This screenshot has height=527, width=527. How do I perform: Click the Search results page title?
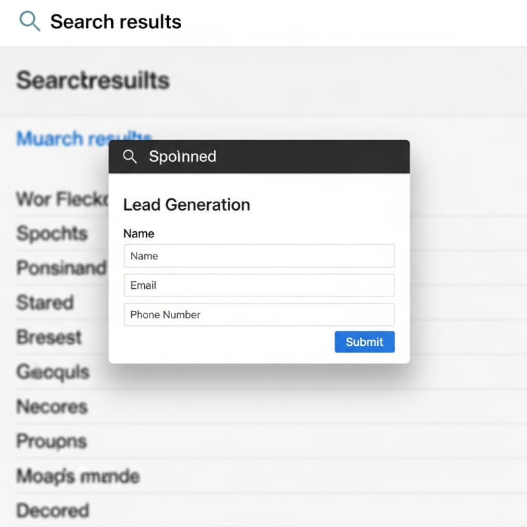pos(116,22)
